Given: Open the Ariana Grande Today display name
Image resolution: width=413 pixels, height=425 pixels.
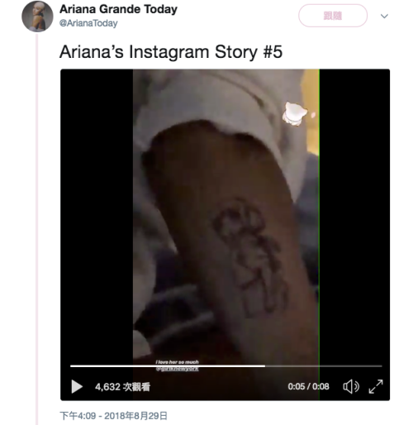Looking at the screenshot, I should tap(118, 9).
